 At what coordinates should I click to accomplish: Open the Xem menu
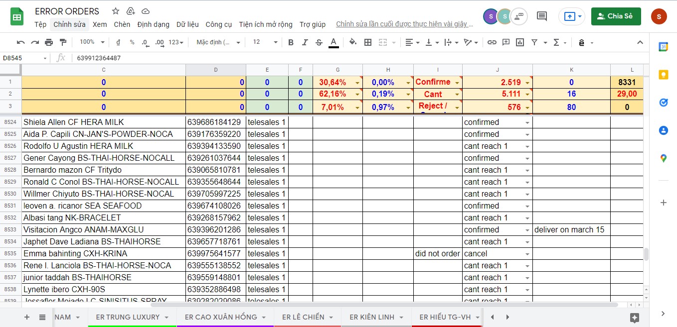click(100, 24)
